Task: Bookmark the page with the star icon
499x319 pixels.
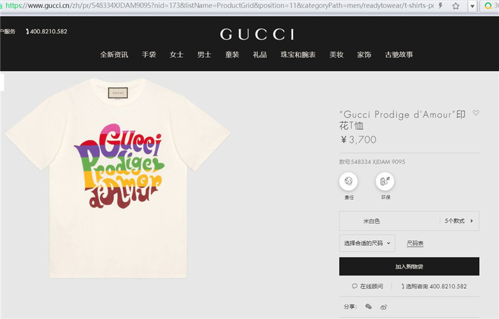Action: click(455, 6)
